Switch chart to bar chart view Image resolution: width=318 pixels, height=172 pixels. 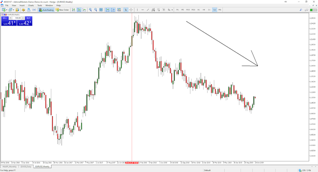pyautogui.click(x=73, y=10)
